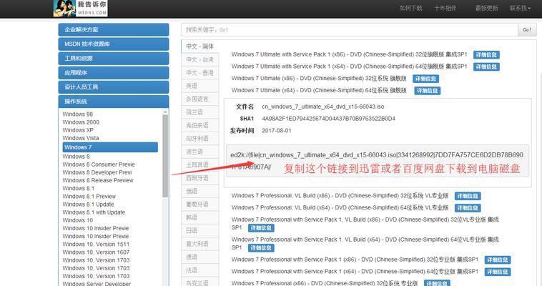The image size is (542, 286).
Task: Open 详细信息 for Windows 7 Ultimate (x86) 32位系统
Action: (x=425, y=79)
